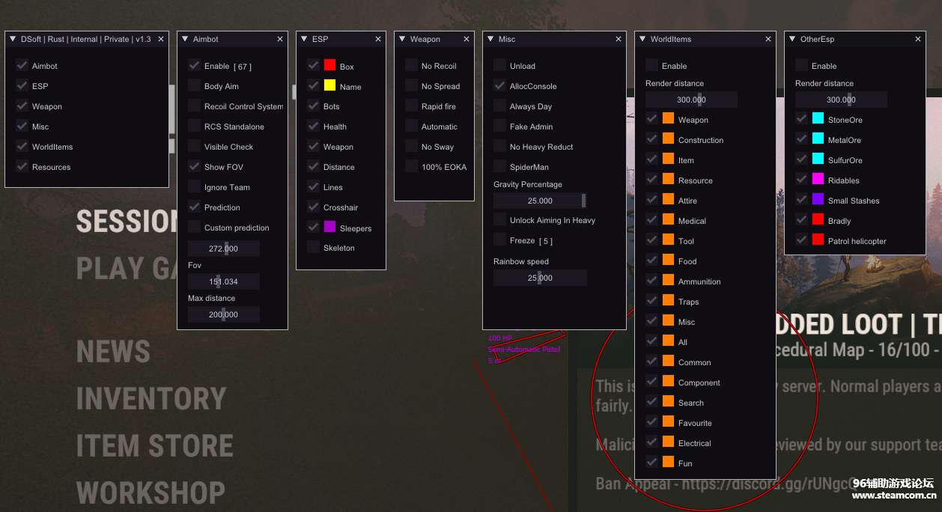Open the magenta Ridables color swatch
This screenshot has height=512, width=942.
818,180
